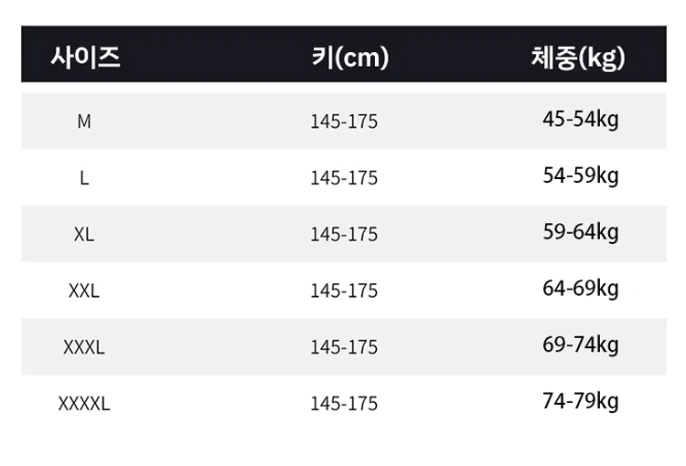686x466 pixels.
Task: Click the 145-175 height in L row
Action: (344, 178)
